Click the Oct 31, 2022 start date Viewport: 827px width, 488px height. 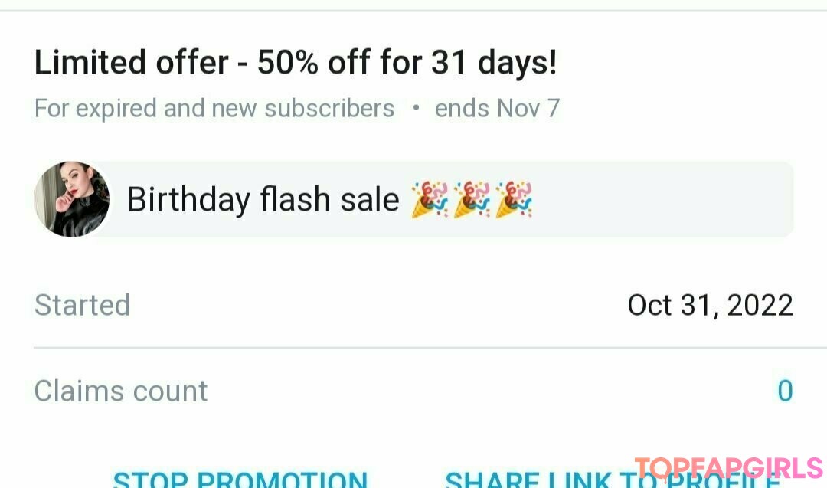[x=710, y=306]
